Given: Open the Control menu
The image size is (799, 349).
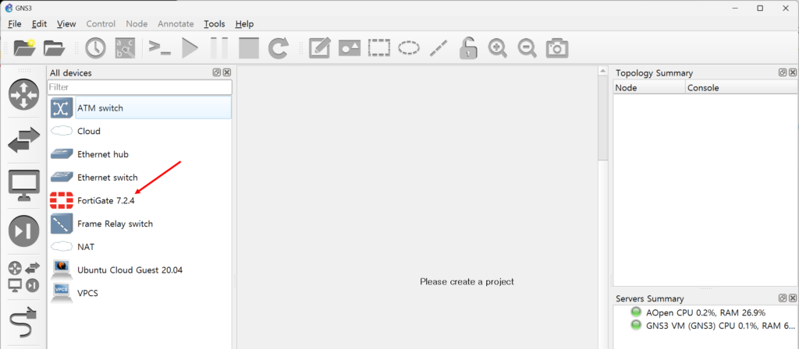Looking at the screenshot, I should 101,24.
